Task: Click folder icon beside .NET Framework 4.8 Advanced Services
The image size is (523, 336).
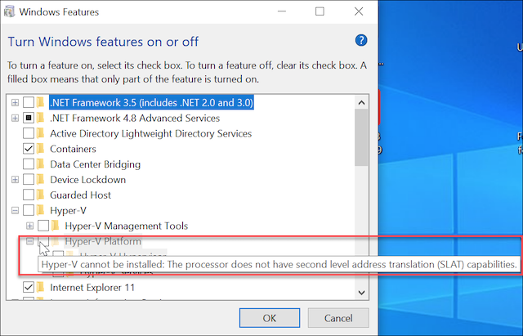Action: [40, 118]
